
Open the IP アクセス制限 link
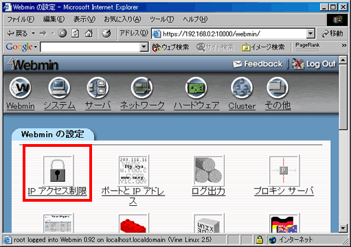(57, 191)
